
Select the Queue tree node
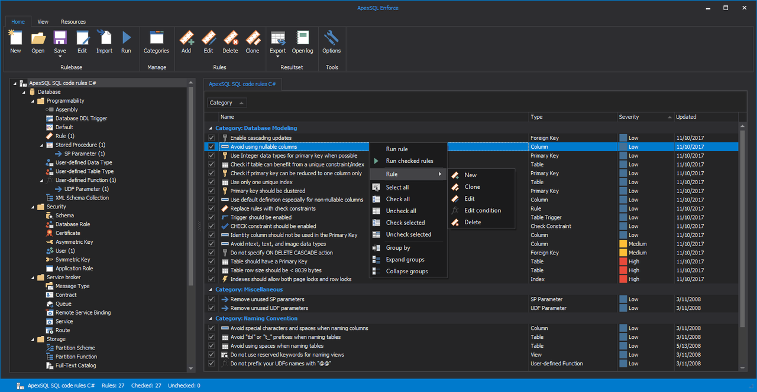[63, 304]
